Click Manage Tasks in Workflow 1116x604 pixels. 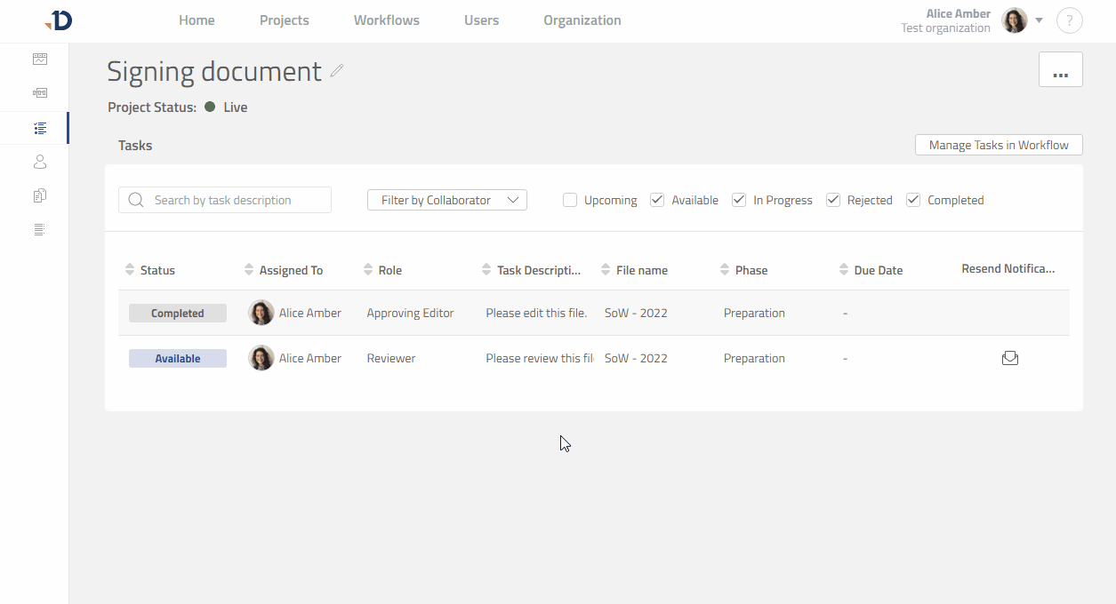[998, 144]
